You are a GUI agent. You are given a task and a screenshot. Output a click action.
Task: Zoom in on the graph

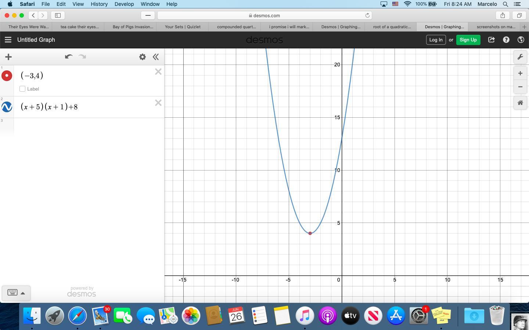tap(520, 73)
